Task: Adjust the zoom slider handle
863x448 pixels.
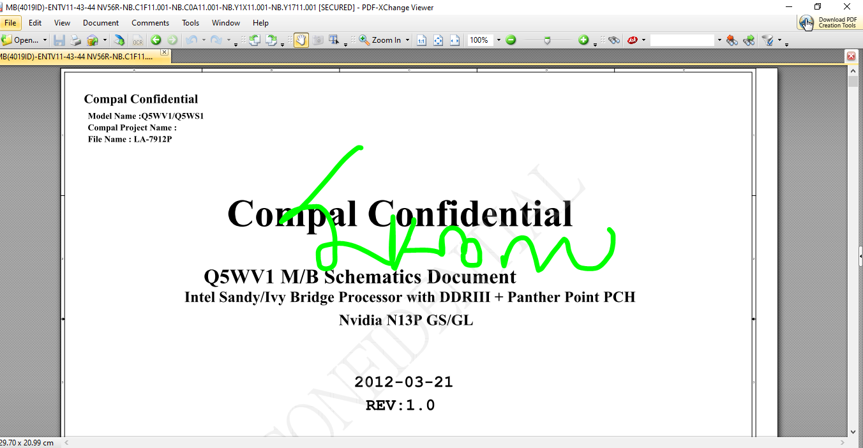Action: pyautogui.click(x=547, y=40)
